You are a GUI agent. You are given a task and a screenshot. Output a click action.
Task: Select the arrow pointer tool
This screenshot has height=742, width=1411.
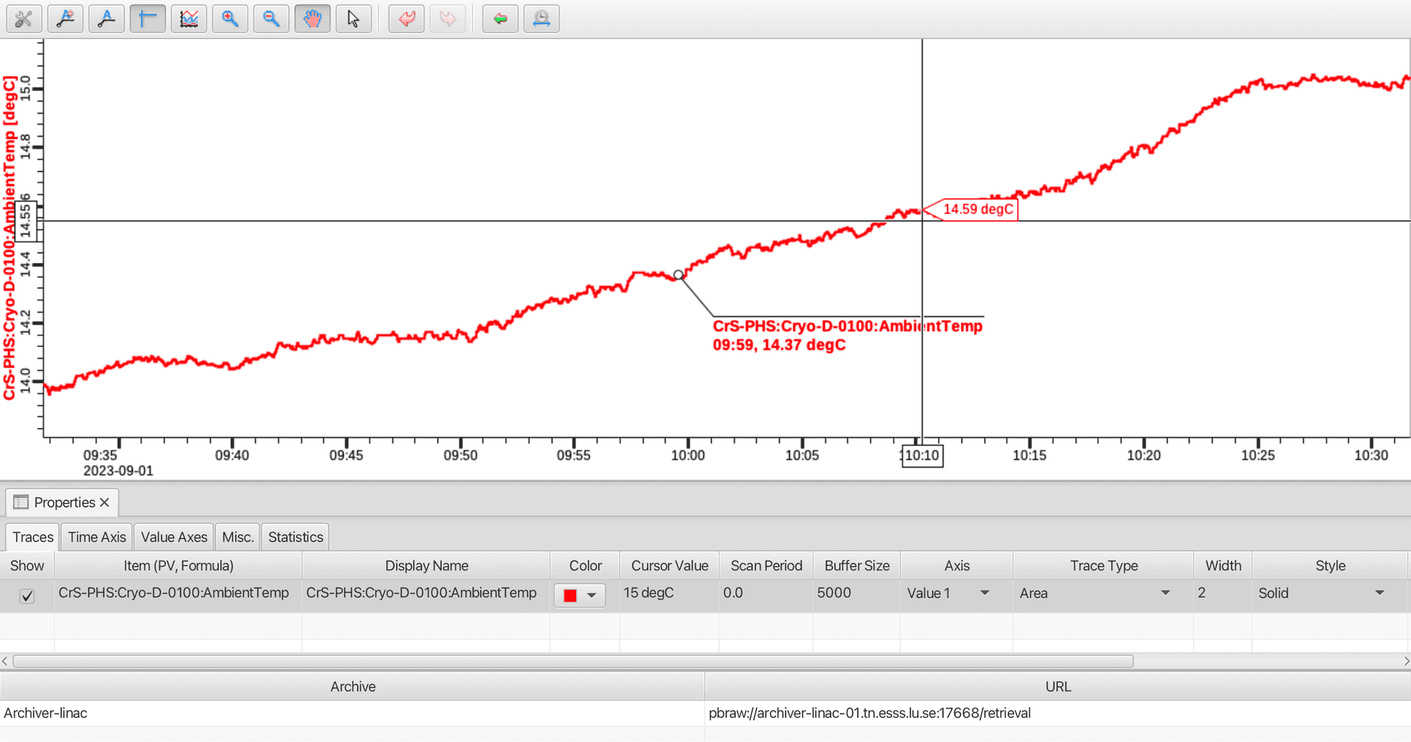pyautogui.click(x=353, y=18)
